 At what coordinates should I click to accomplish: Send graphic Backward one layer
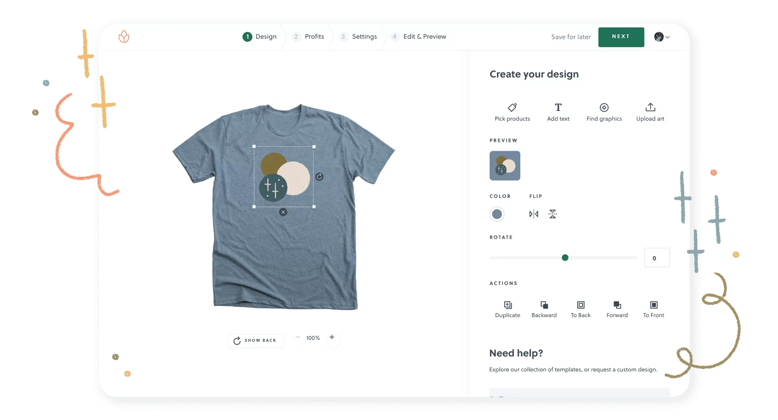[544, 309]
